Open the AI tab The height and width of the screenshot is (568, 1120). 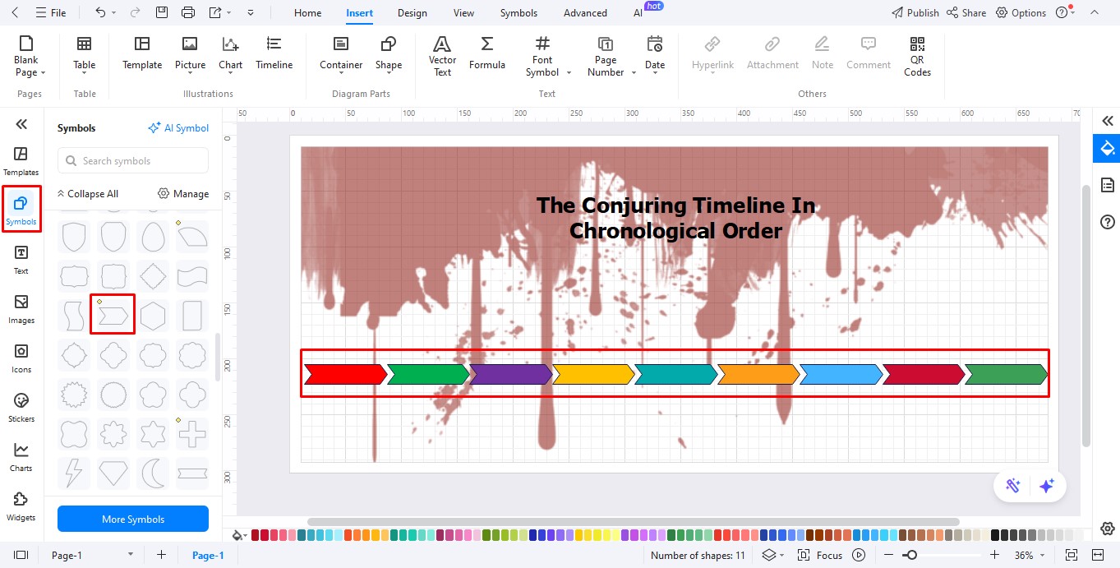638,13
